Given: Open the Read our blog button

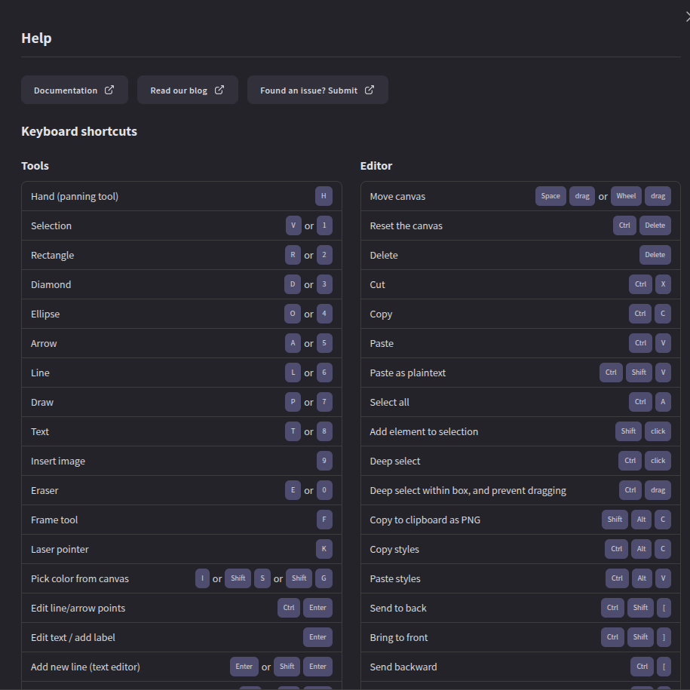Looking at the screenshot, I should point(188,90).
